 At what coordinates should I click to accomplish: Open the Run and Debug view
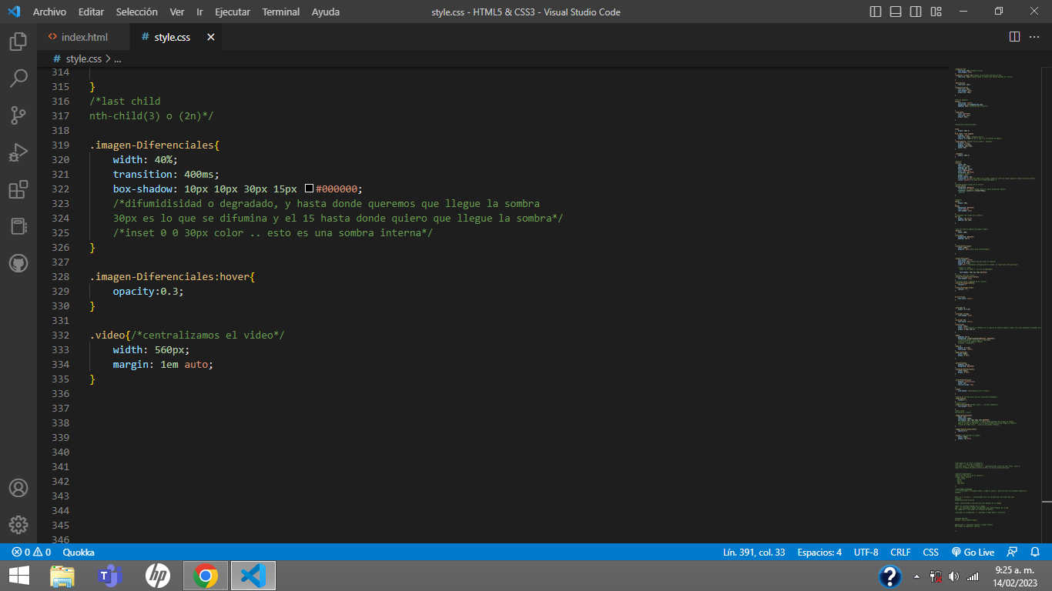pos(18,152)
